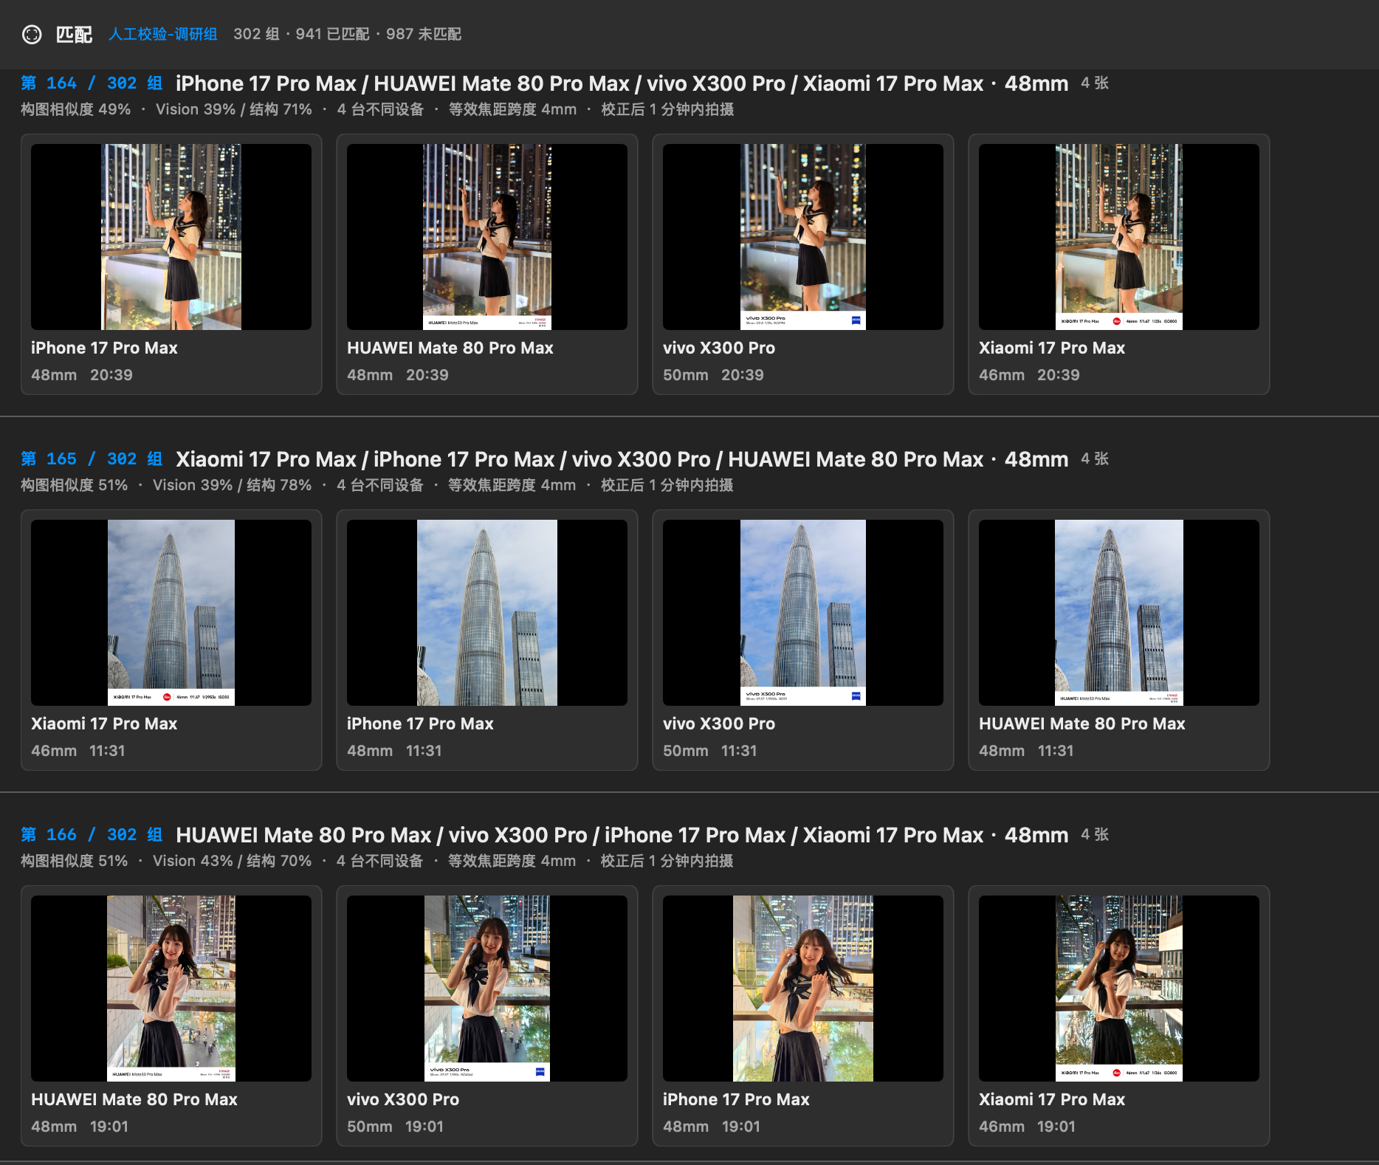1379x1165 pixels.
Task: Click the circular match icon beside 匹配
Action: [32, 35]
